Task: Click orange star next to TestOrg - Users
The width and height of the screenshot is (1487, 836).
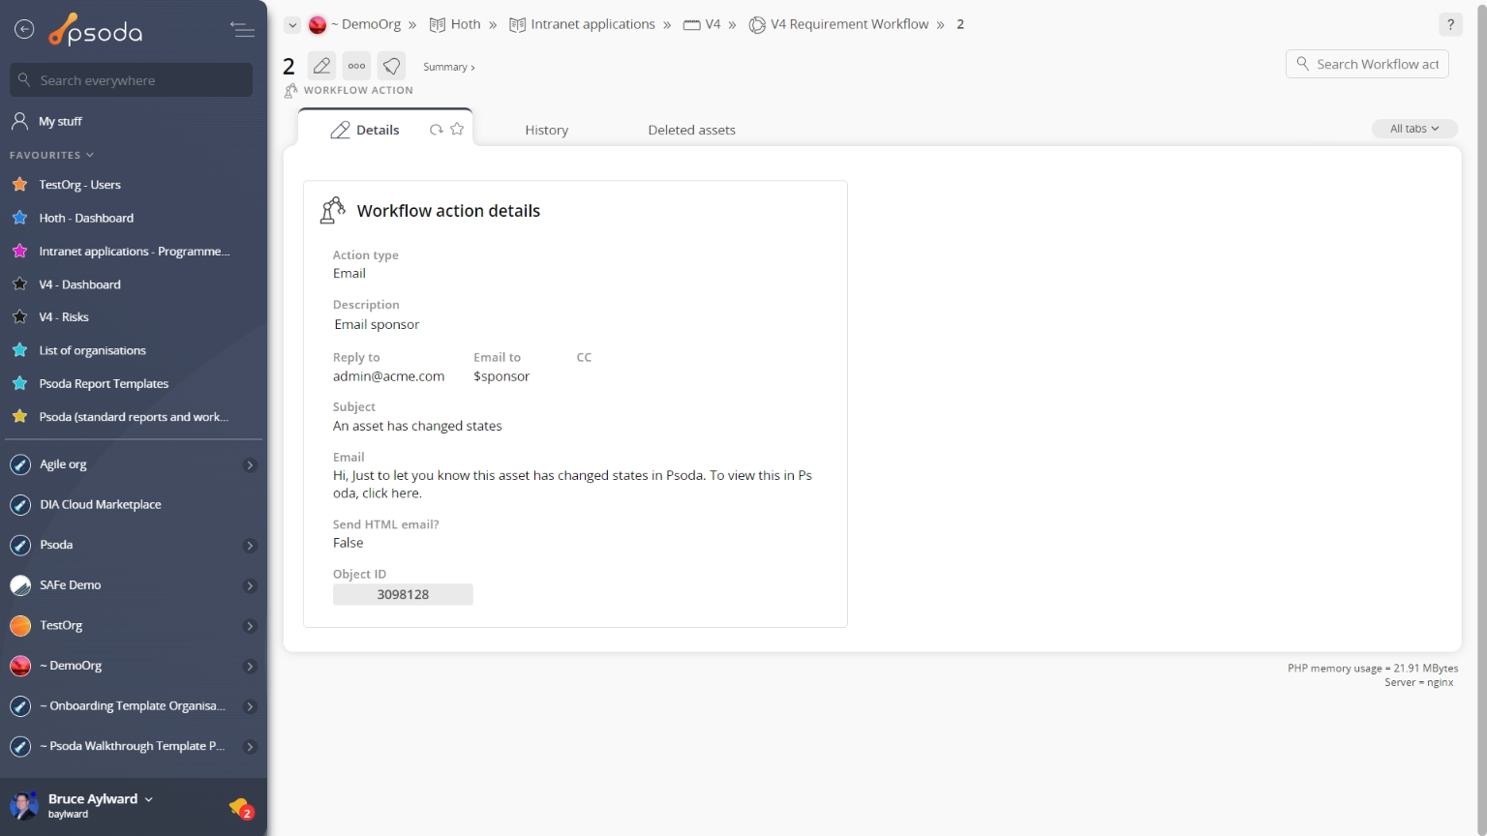Action: (19, 184)
